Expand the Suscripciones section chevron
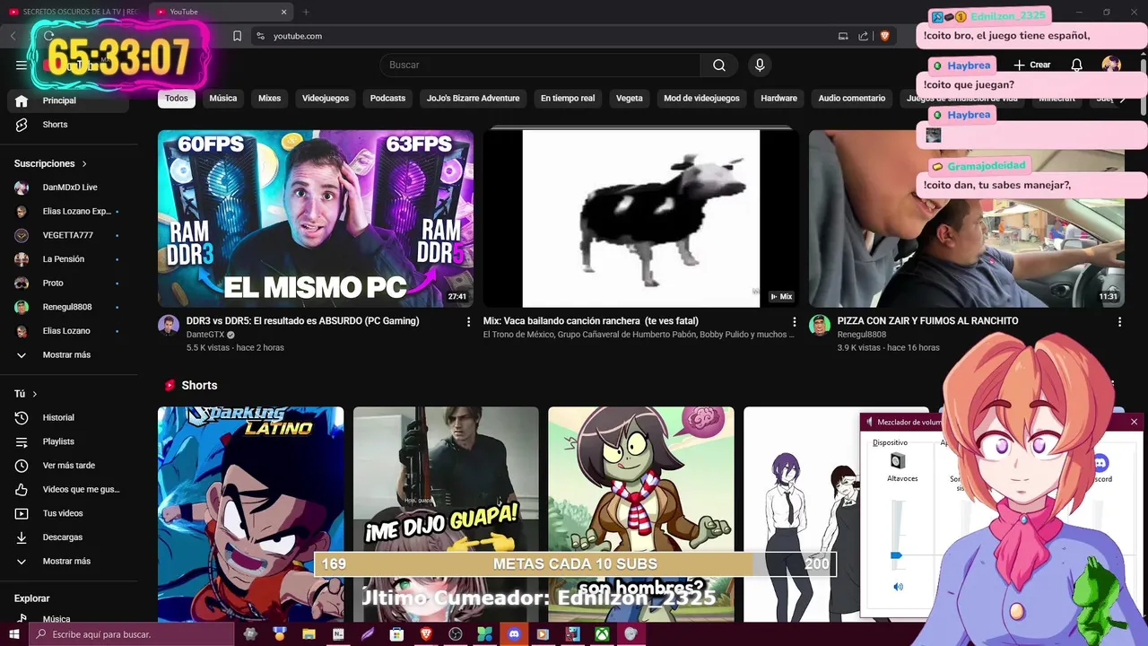This screenshot has height=646, width=1148. coord(84,164)
